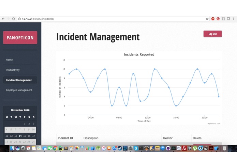Open Google Chrome from the dock
This screenshot has height=168, width=237.
(x=55, y=148)
